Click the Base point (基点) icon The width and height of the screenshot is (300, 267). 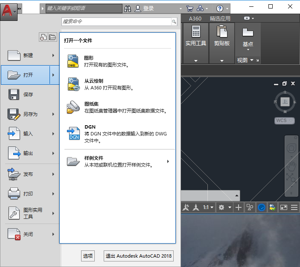(248, 32)
